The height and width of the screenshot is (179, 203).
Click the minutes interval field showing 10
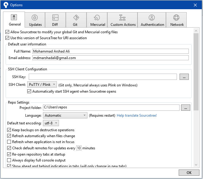(x=79, y=148)
